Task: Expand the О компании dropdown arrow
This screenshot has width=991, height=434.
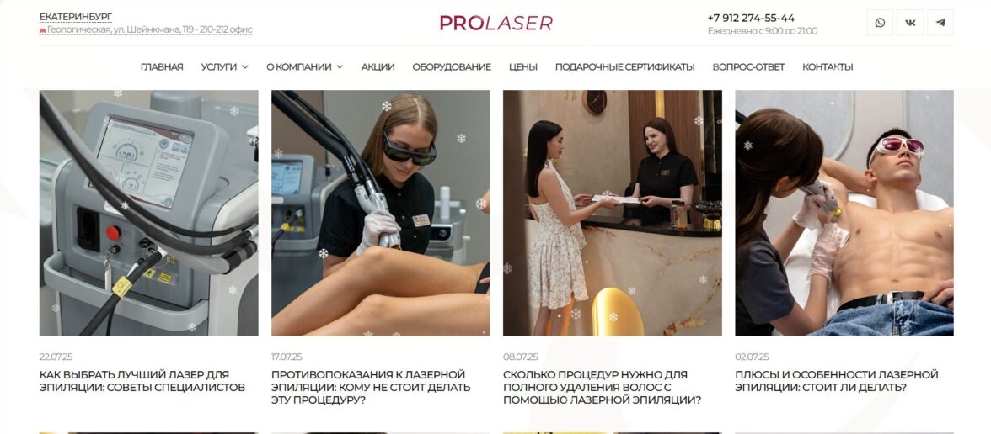Action: click(x=340, y=67)
